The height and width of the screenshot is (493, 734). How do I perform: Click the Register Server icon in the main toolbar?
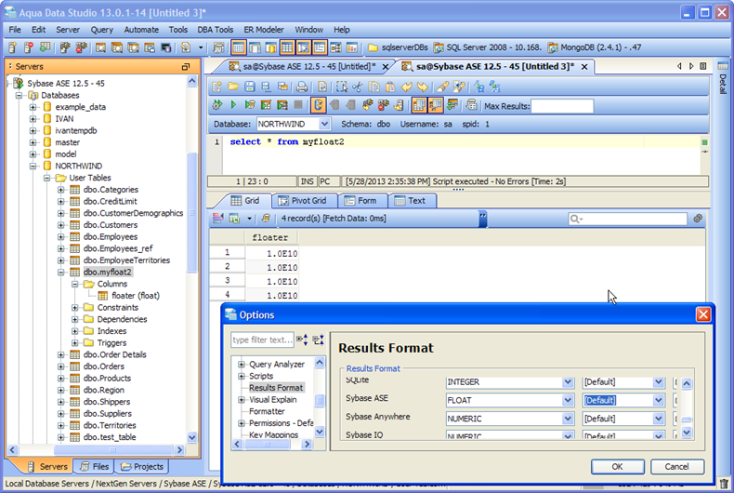tap(12, 47)
